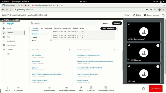166x93 pixels.
Task: Expand Notebooks list chevron arrow
Action: [x=70, y=50]
